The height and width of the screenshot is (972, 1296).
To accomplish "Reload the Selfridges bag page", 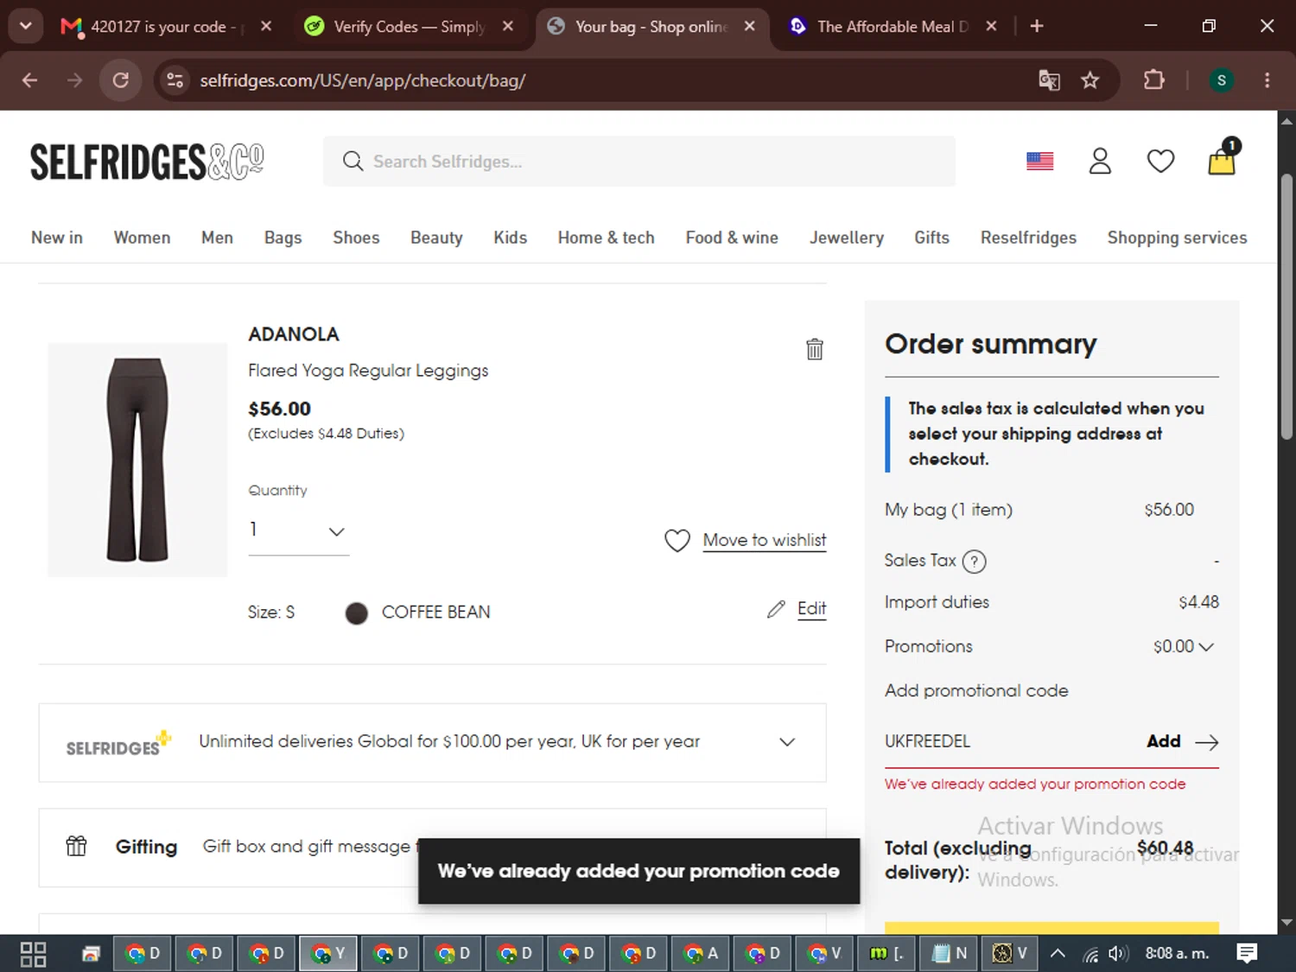I will [121, 80].
